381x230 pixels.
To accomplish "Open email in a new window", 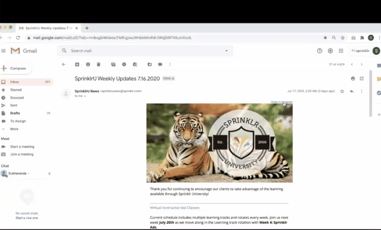I will tap(361, 78).
